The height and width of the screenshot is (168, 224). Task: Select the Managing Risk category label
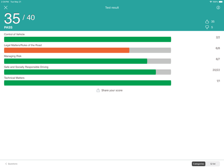click(x=13, y=56)
